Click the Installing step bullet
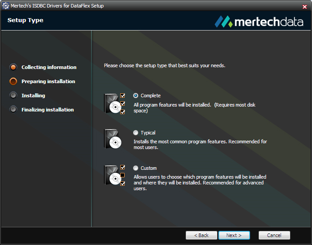This screenshot has height=245, width=312. pyautogui.click(x=13, y=96)
